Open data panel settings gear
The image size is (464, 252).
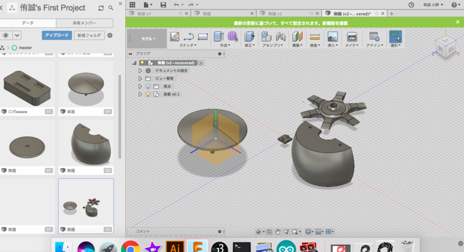coord(110,35)
